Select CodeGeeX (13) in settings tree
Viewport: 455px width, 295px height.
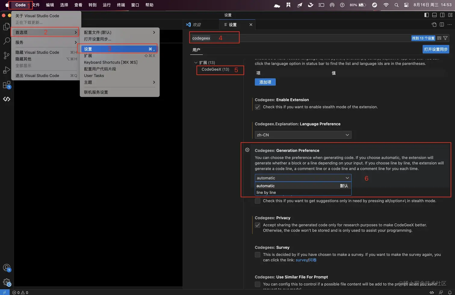[215, 69]
